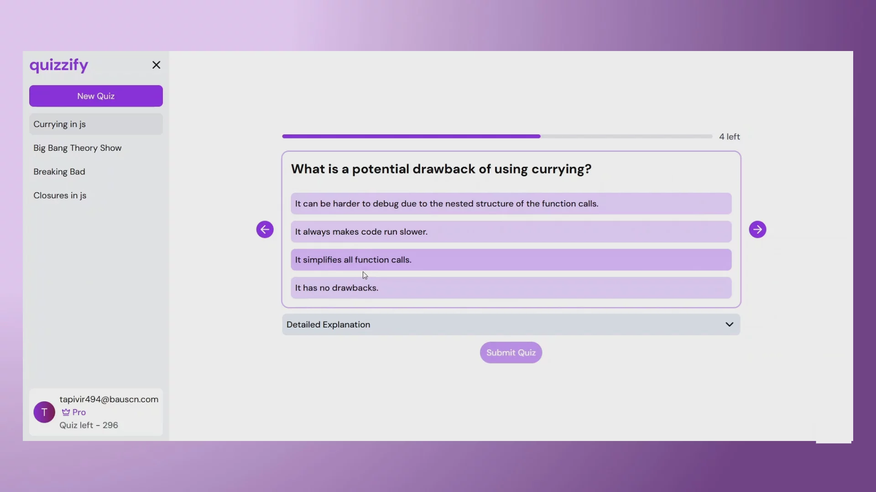Close the quizzify sidebar with the X icon
Image resolution: width=876 pixels, height=492 pixels.
click(156, 65)
